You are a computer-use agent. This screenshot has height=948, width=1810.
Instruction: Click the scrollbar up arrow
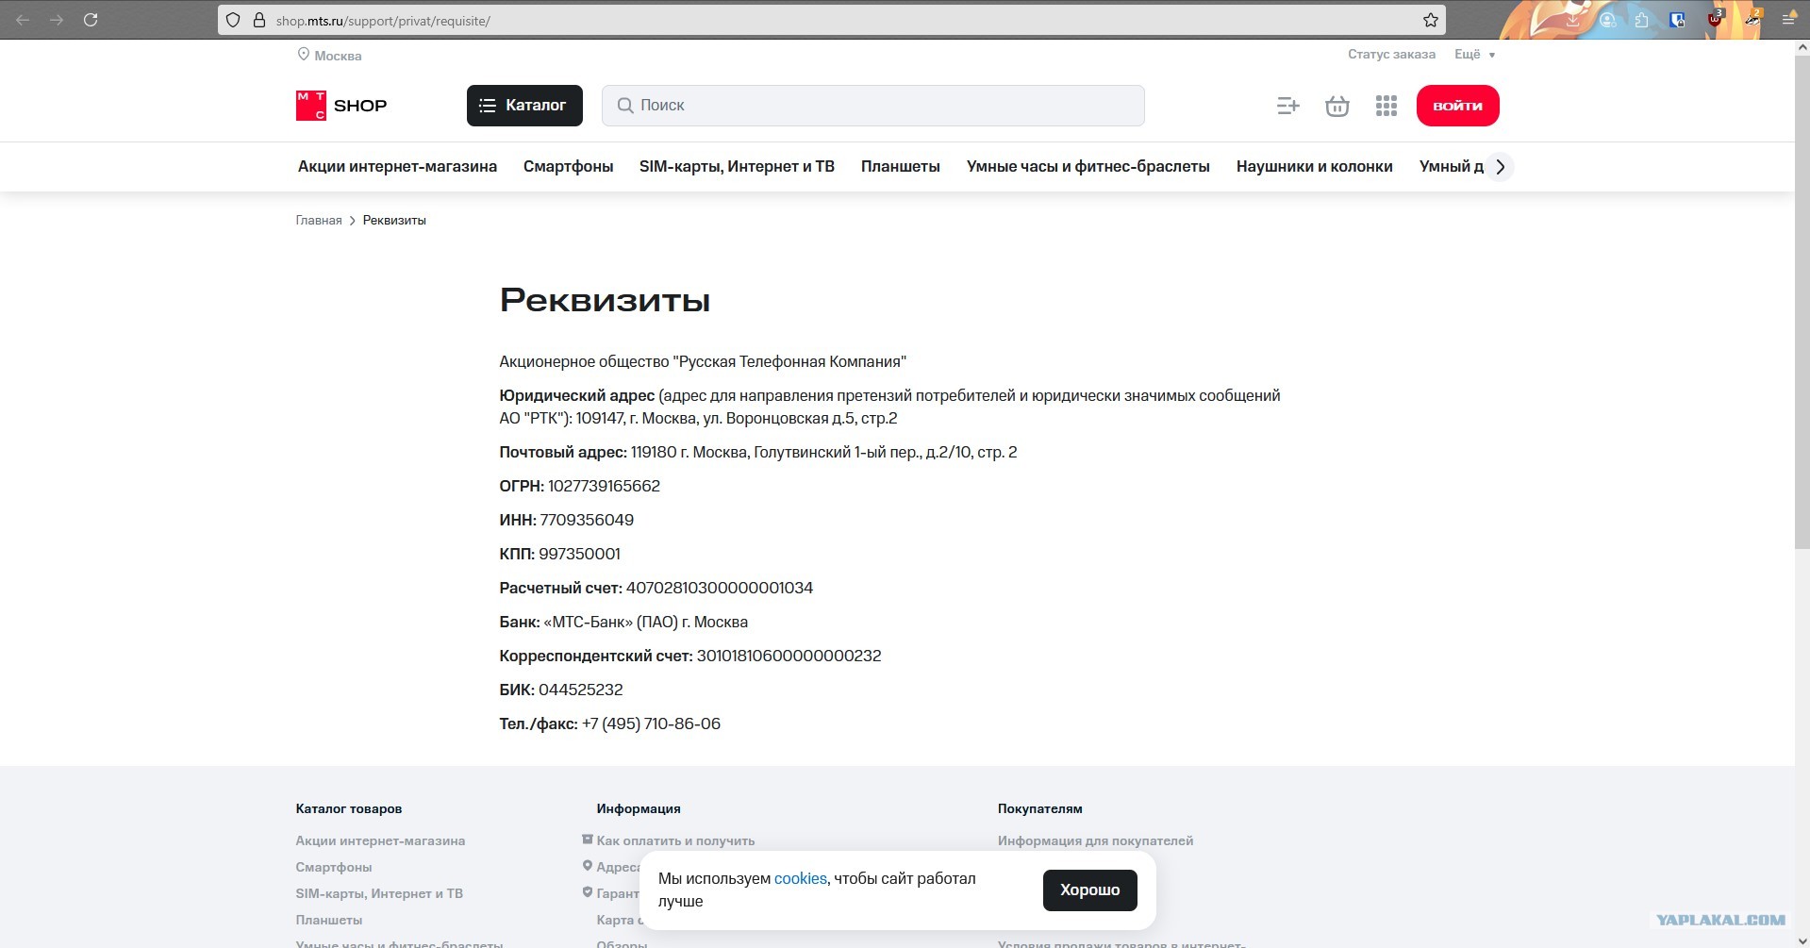tap(1802, 48)
